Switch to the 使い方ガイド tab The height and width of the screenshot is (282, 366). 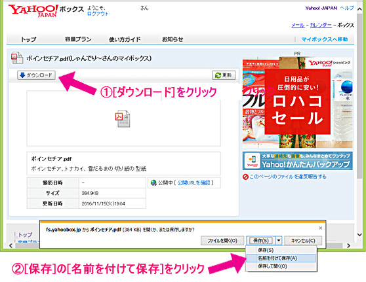coord(125,39)
